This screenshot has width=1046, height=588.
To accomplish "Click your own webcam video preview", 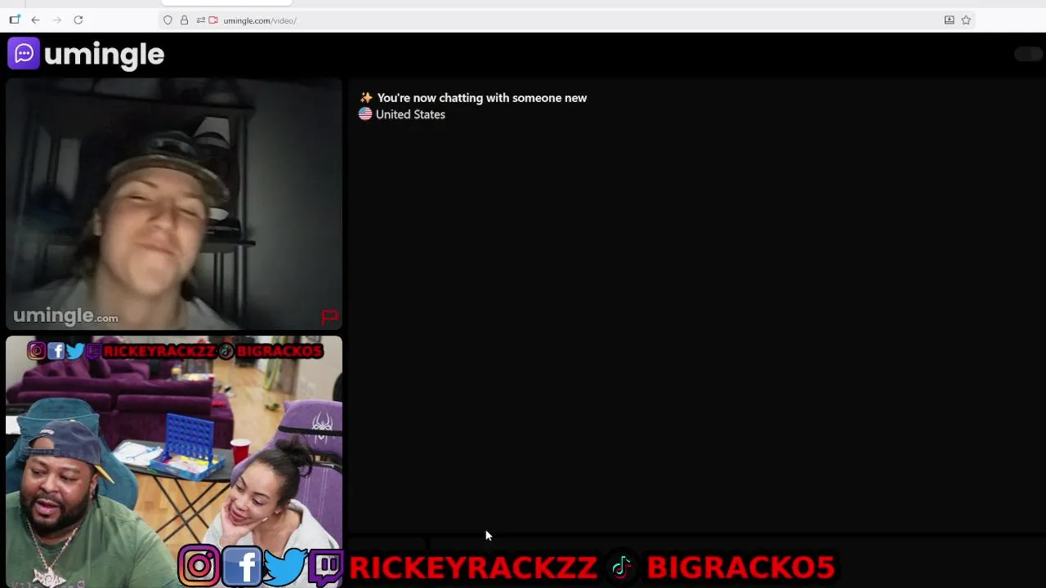I will point(174,461).
